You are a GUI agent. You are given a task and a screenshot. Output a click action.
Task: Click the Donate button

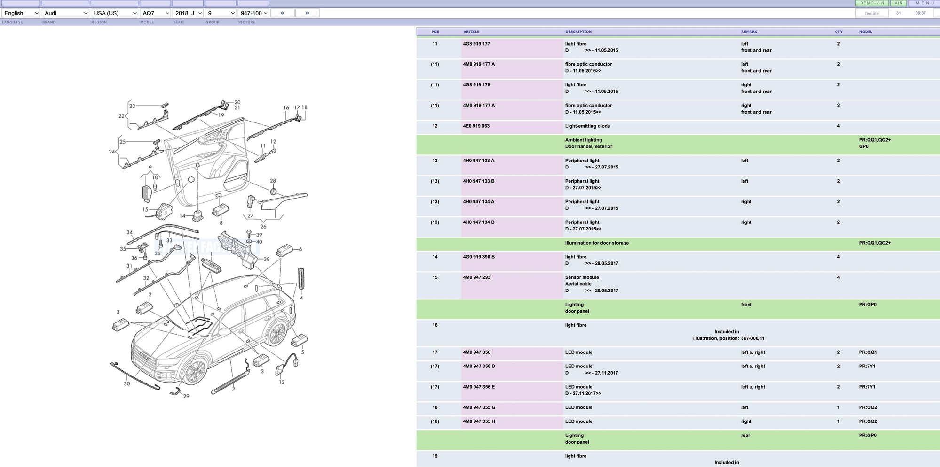(871, 13)
